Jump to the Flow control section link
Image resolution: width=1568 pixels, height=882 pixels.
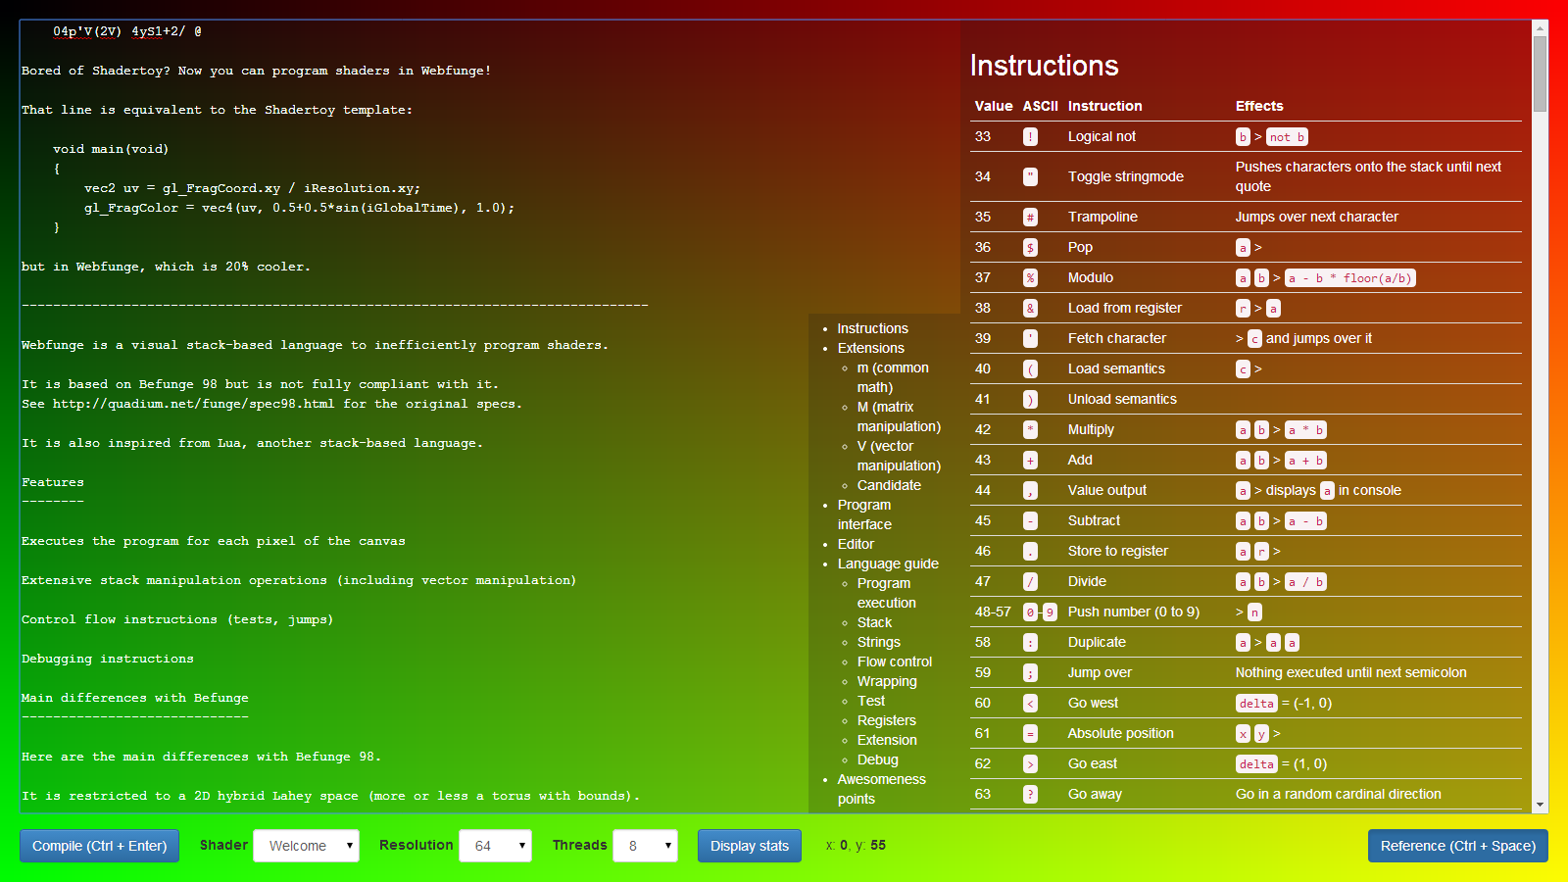pyautogui.click(x=894, y=661)
